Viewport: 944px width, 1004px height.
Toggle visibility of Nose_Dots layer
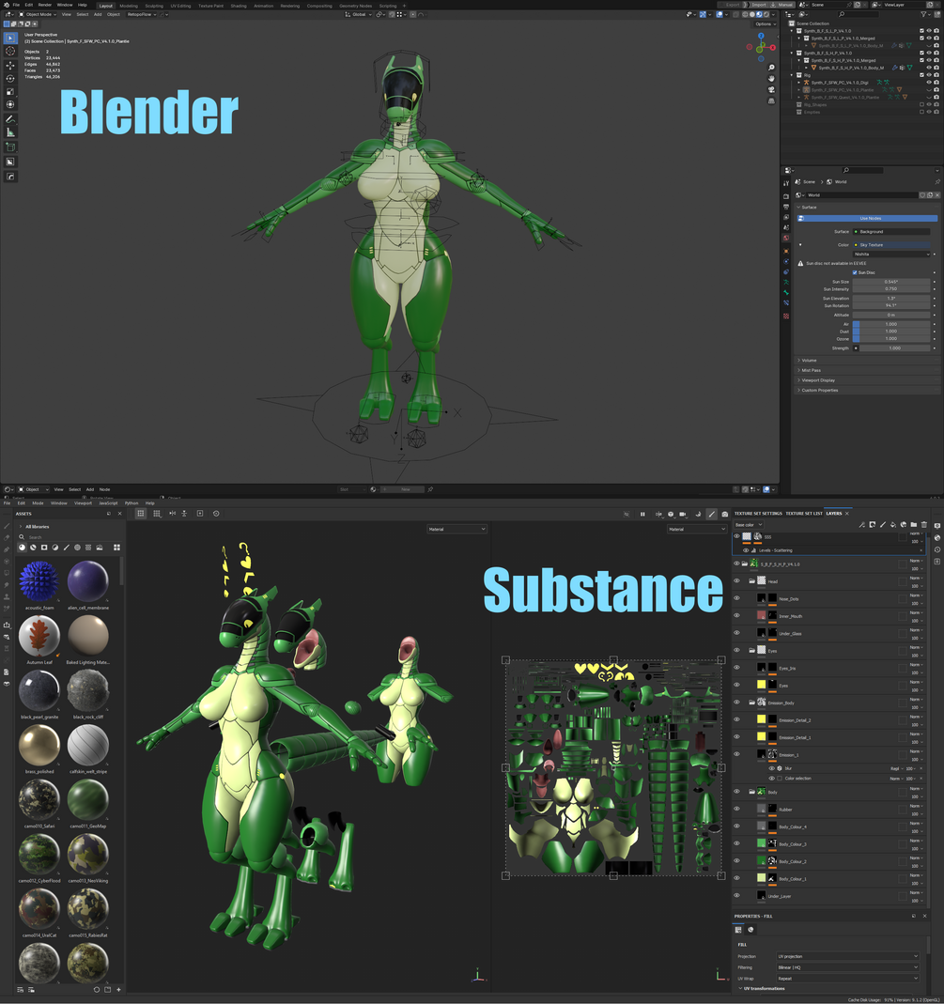pos(736,598)
